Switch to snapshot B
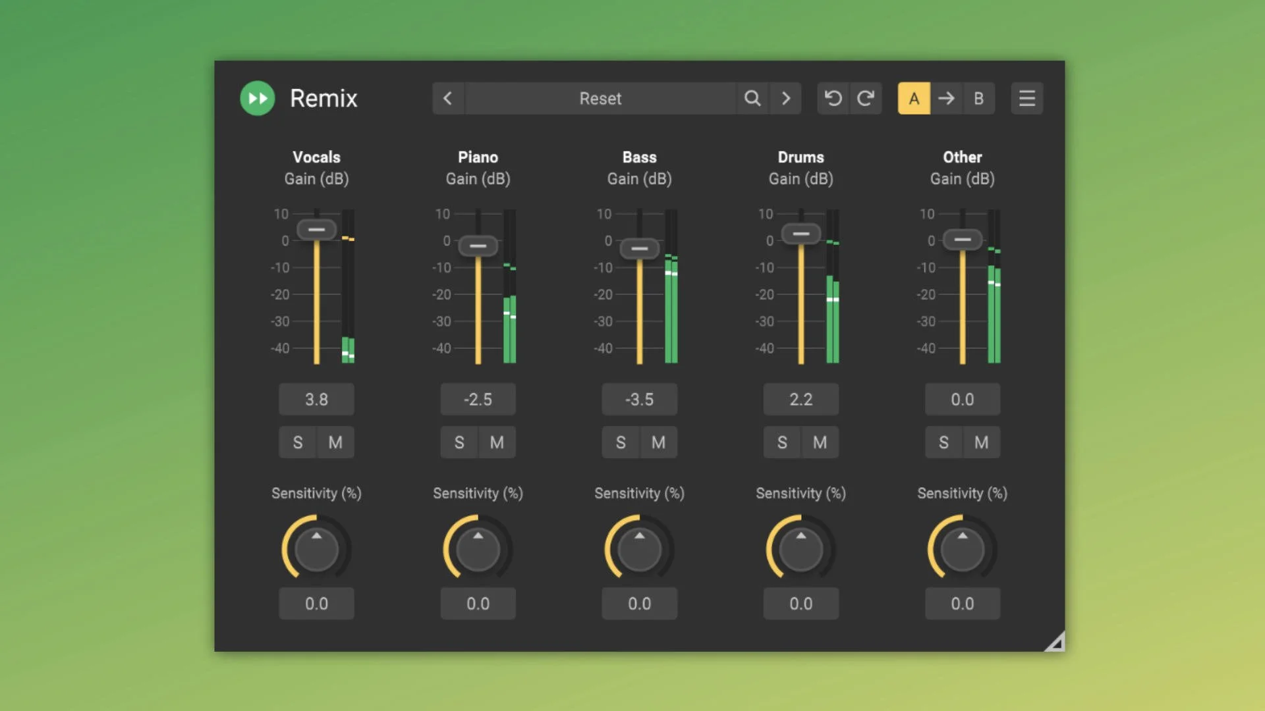 click(979, 98)
